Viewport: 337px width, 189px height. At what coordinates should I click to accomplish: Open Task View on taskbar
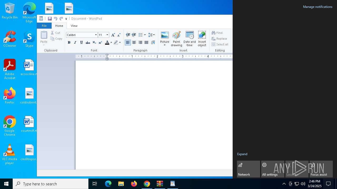click(x=95, y=184)
